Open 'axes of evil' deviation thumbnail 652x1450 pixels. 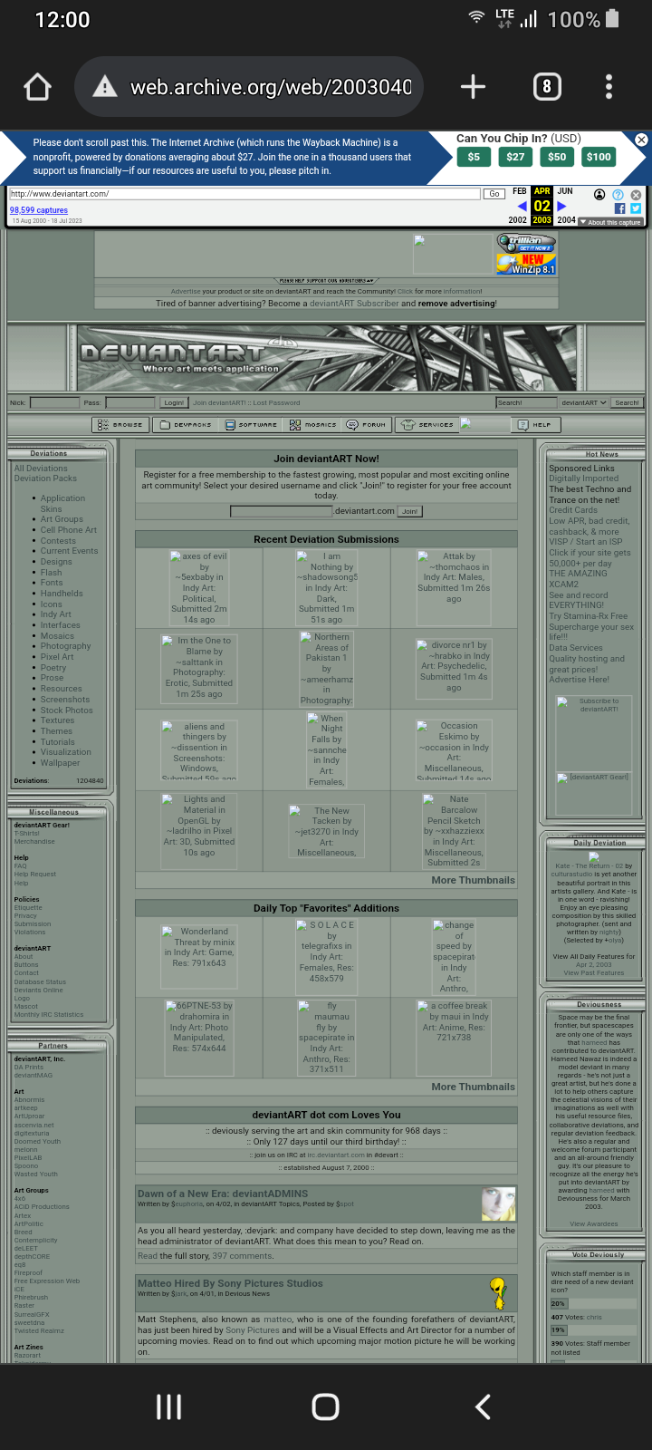point(198,588)
